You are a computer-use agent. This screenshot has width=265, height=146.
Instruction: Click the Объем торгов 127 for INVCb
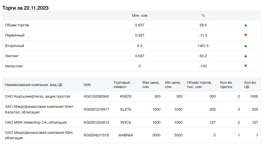[213, 123]
